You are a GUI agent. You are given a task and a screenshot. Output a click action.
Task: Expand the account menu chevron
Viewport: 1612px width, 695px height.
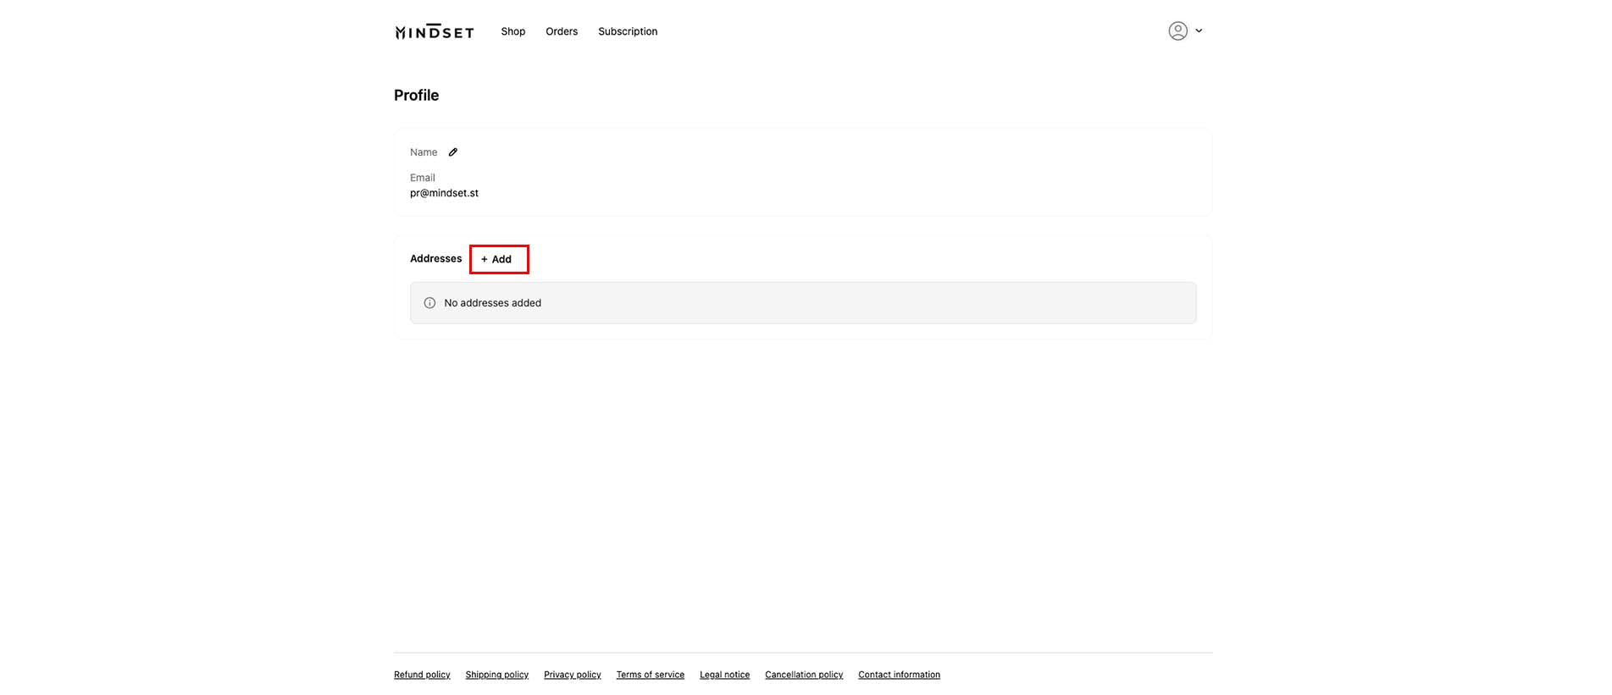1199,31
